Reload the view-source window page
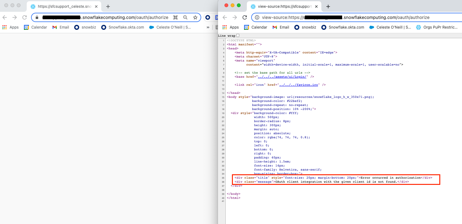Viewport: 462px width, 224px height. click(245, 18)
